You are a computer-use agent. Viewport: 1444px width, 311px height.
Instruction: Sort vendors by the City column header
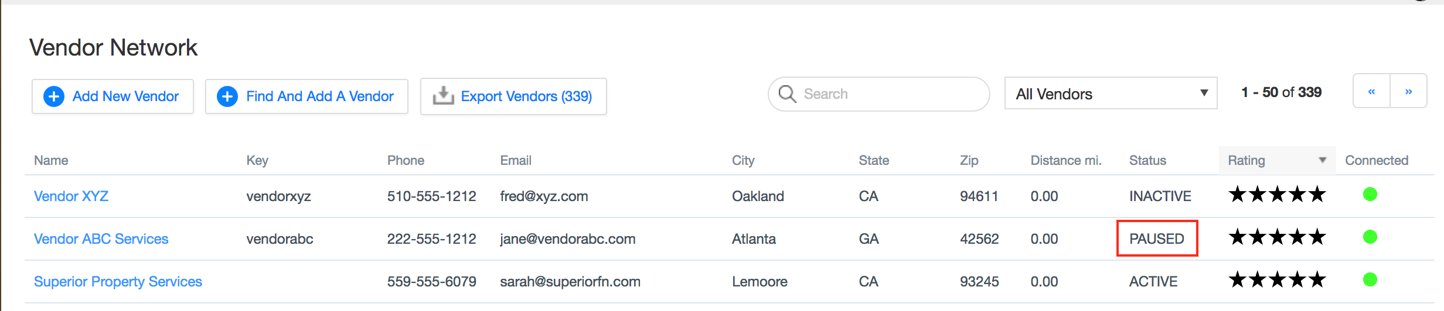tap(743, 161)
